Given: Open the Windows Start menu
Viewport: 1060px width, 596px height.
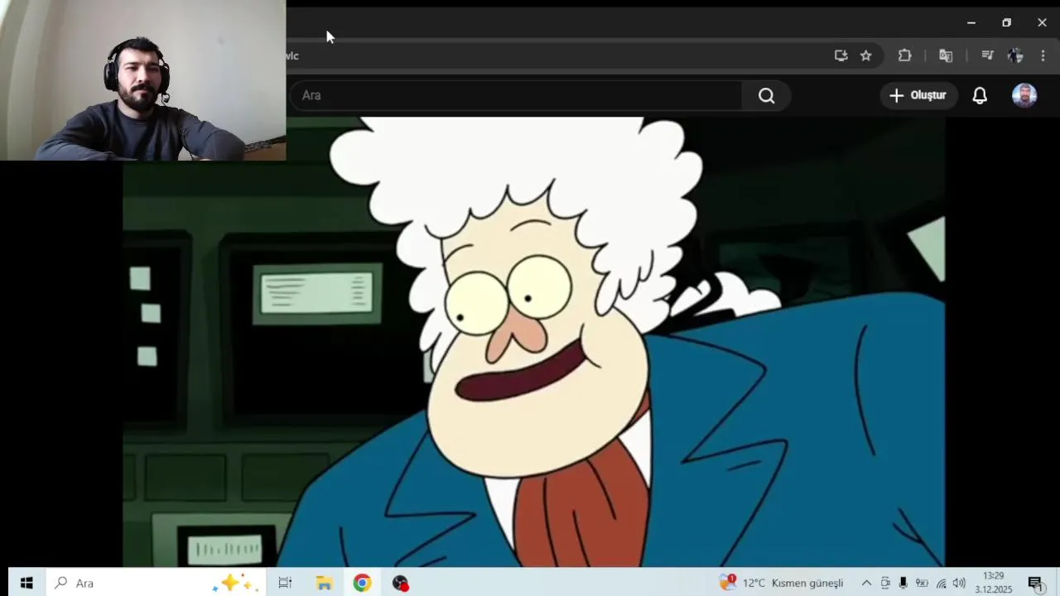Looking at the screenshot, I should (26, 583).
